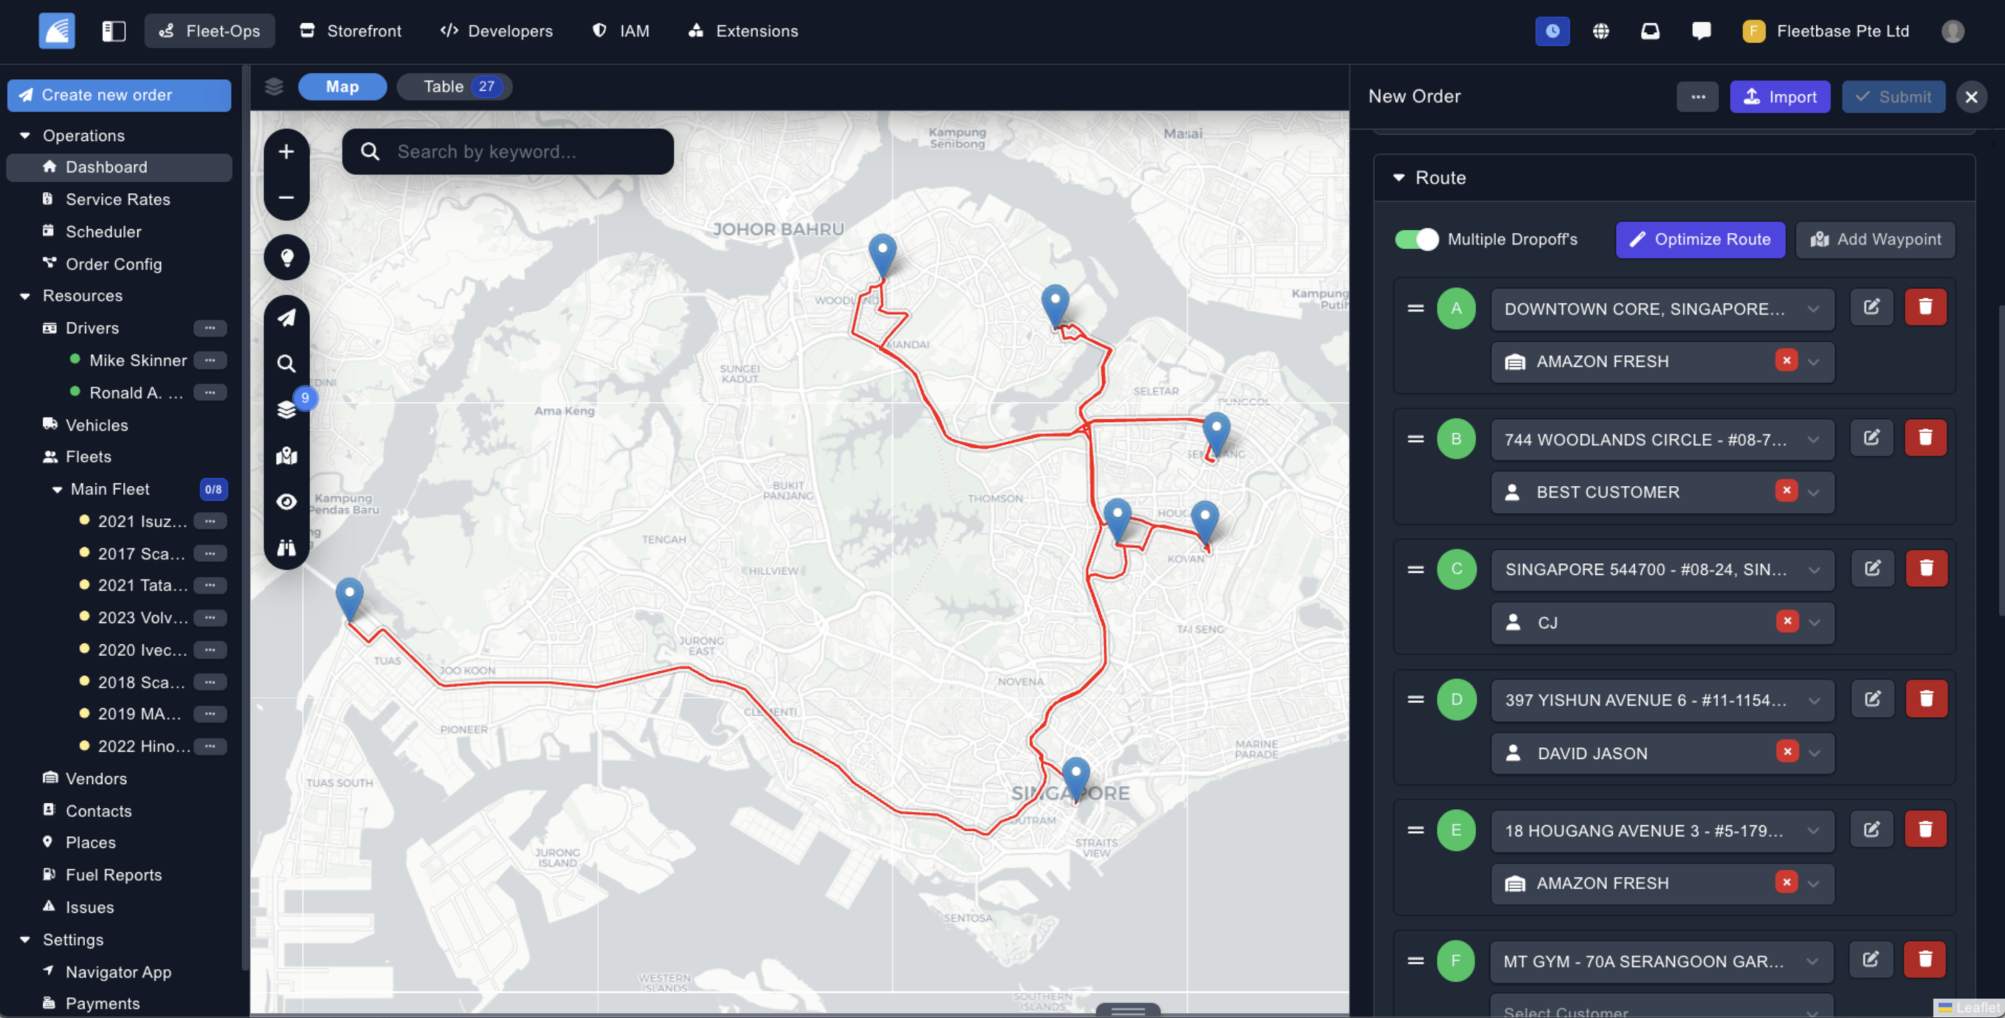
Task: Open Fleetbase Pte Ltd organization menu
Action: coord(1825,31)
